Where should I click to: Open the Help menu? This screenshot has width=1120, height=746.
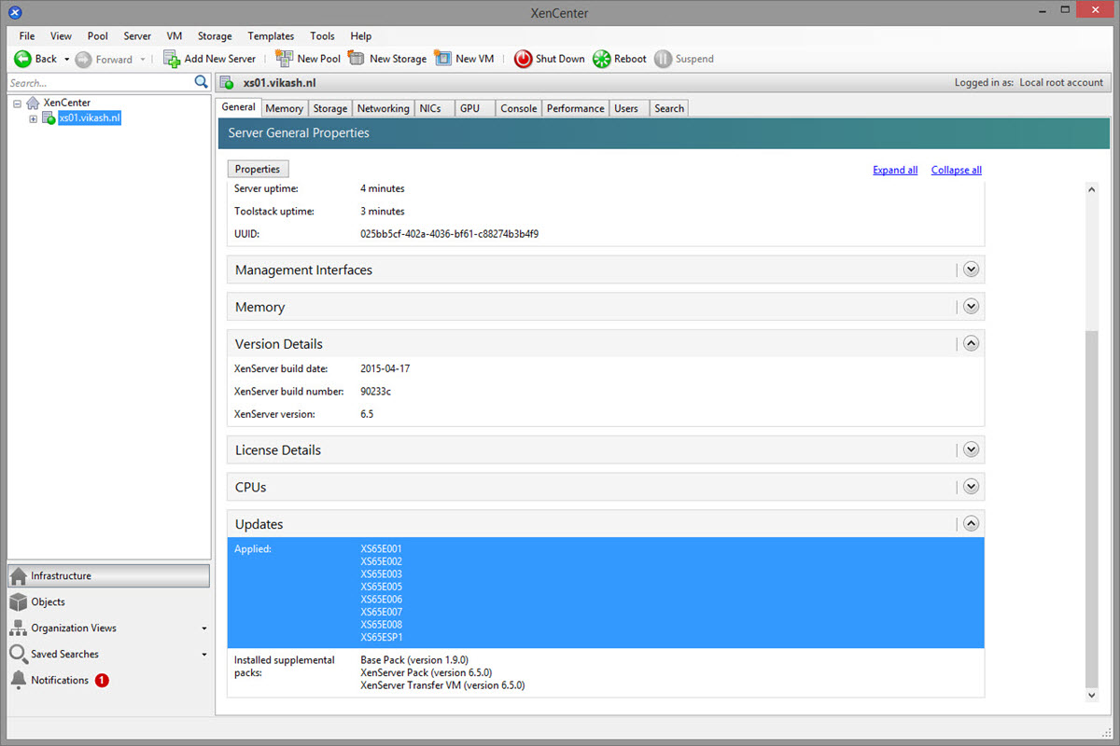coord(361,36)
